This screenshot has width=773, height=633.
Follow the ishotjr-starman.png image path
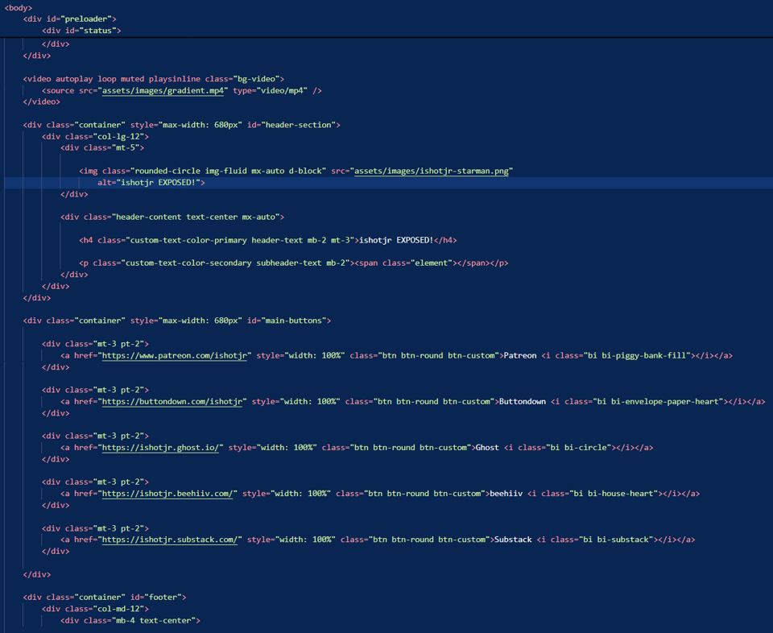click(x=432, y=172)
